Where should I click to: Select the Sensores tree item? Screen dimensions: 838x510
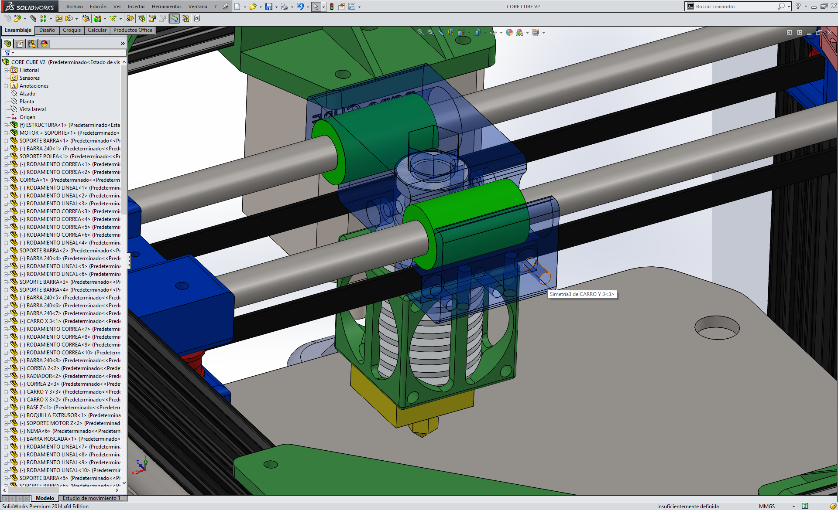coord(25,78)
